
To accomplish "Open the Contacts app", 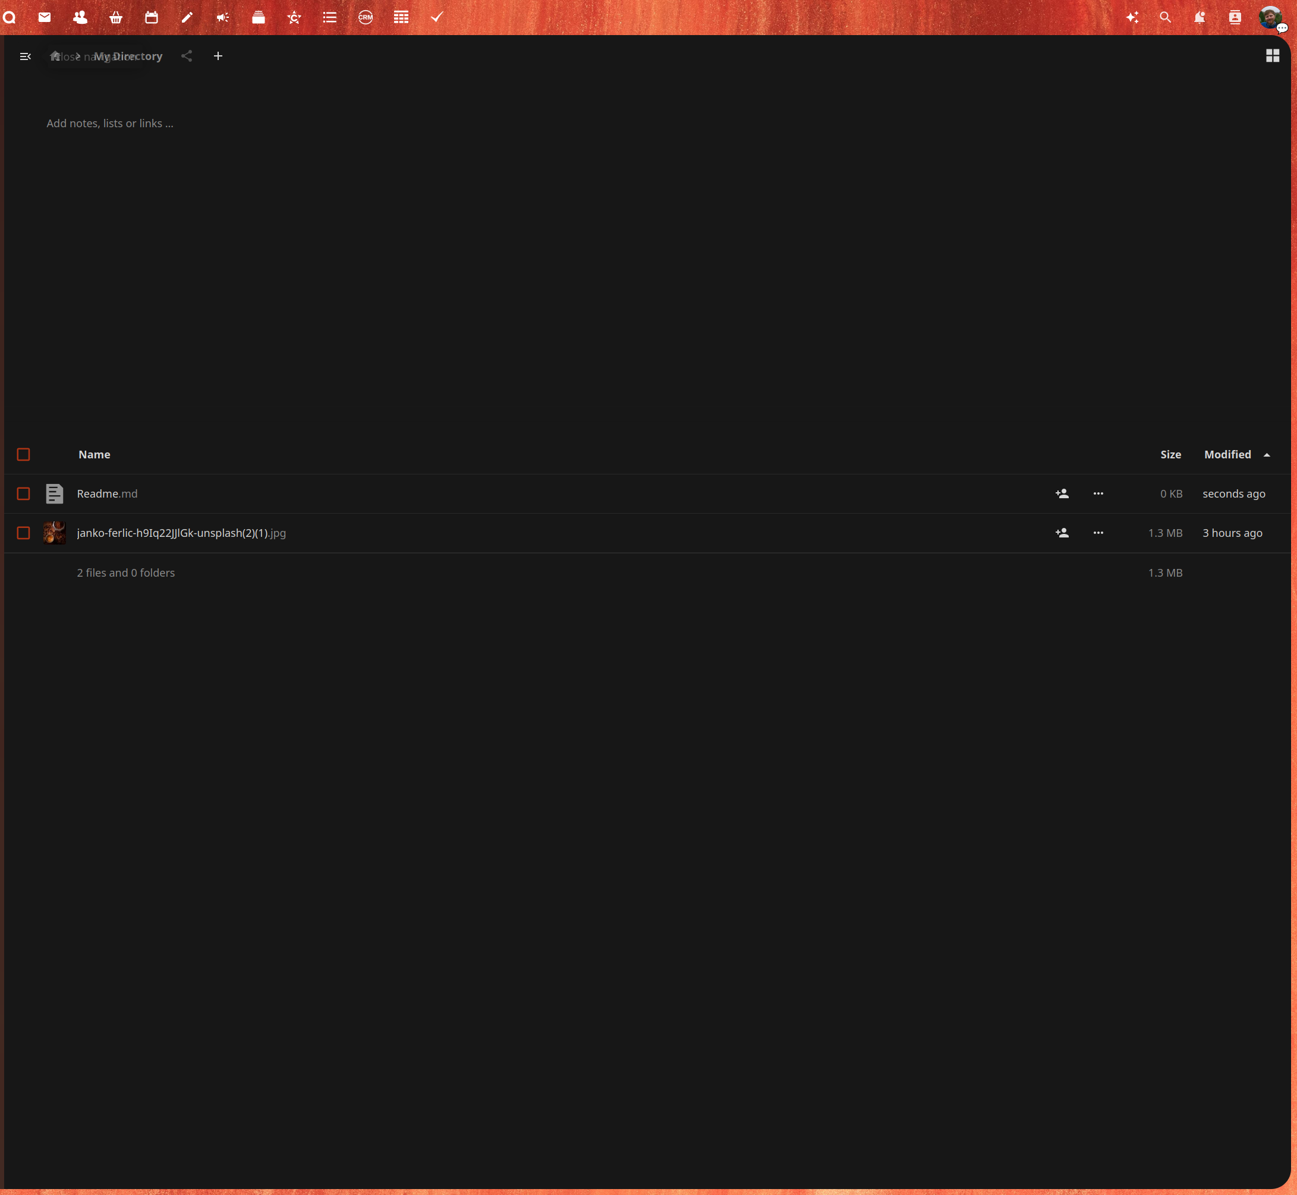I will (x=80, y=17).
